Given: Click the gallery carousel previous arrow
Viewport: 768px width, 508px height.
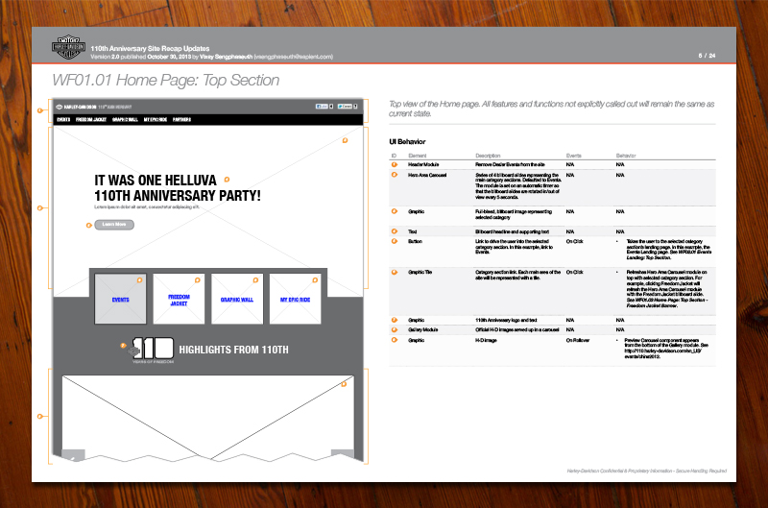Looking at the screenshot, I should tap(73, 455).
